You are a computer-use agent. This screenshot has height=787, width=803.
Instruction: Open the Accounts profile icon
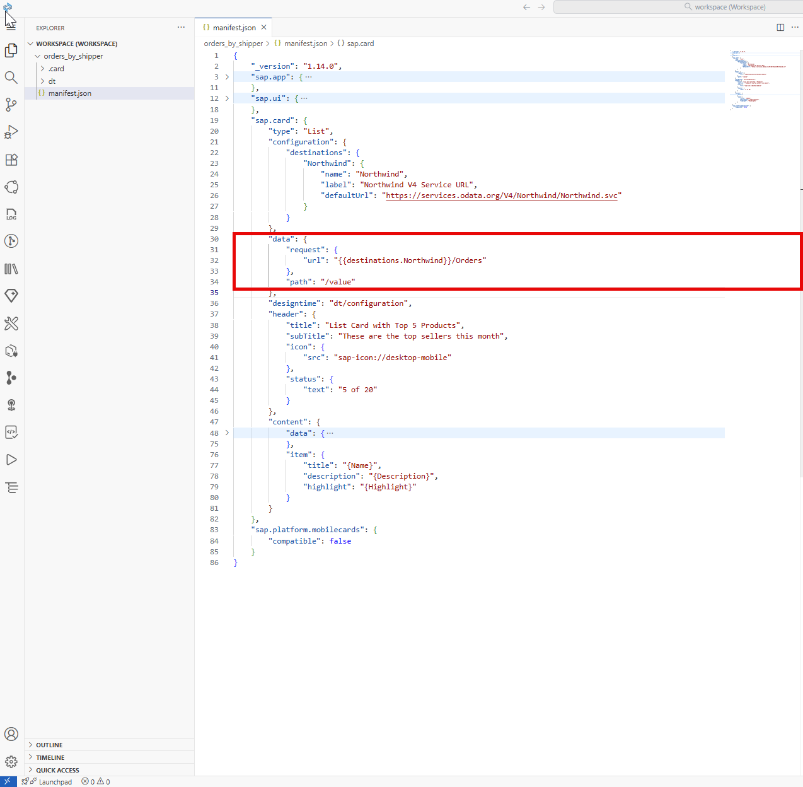click(11, 734)
